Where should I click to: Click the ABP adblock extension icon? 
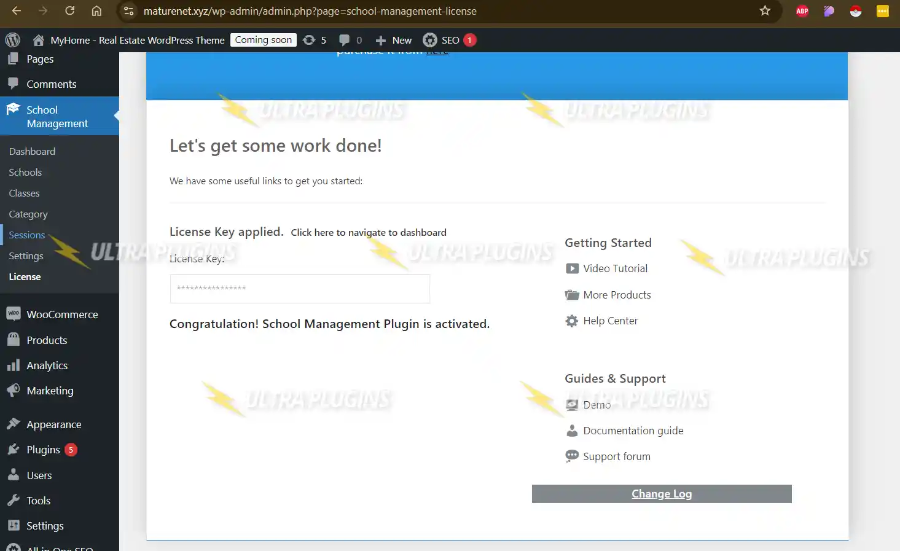tap(802, 10)
